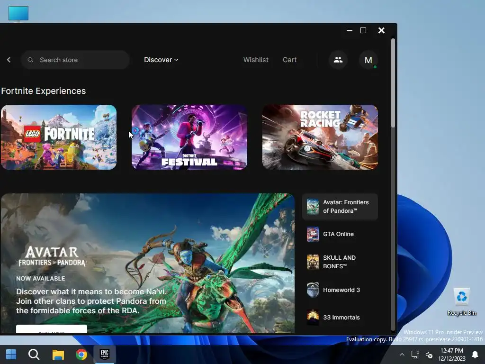
Task: Expand the Discover dropdown menu
Action: point(161,60)
